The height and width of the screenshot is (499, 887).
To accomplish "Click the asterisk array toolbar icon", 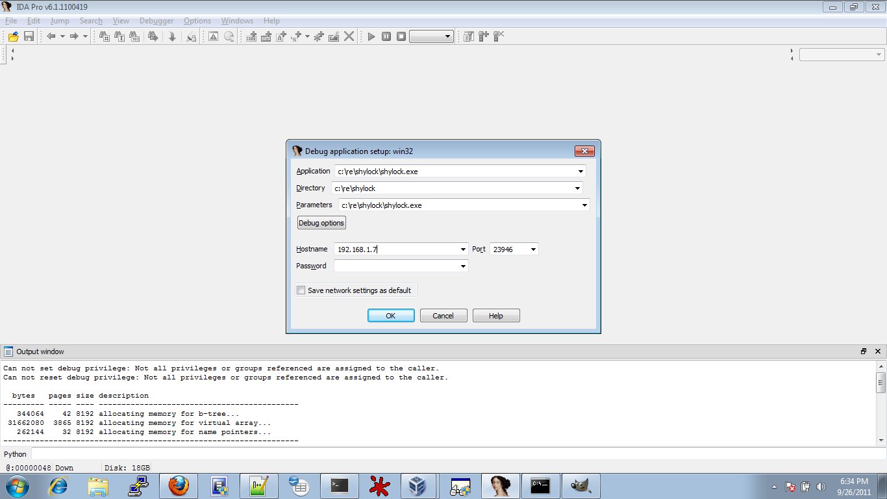I will tap(318, 36).
